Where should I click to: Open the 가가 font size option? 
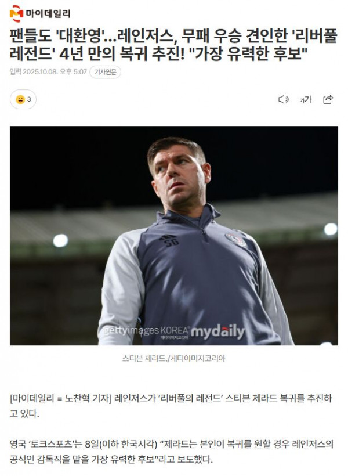[x=306, y=99]
